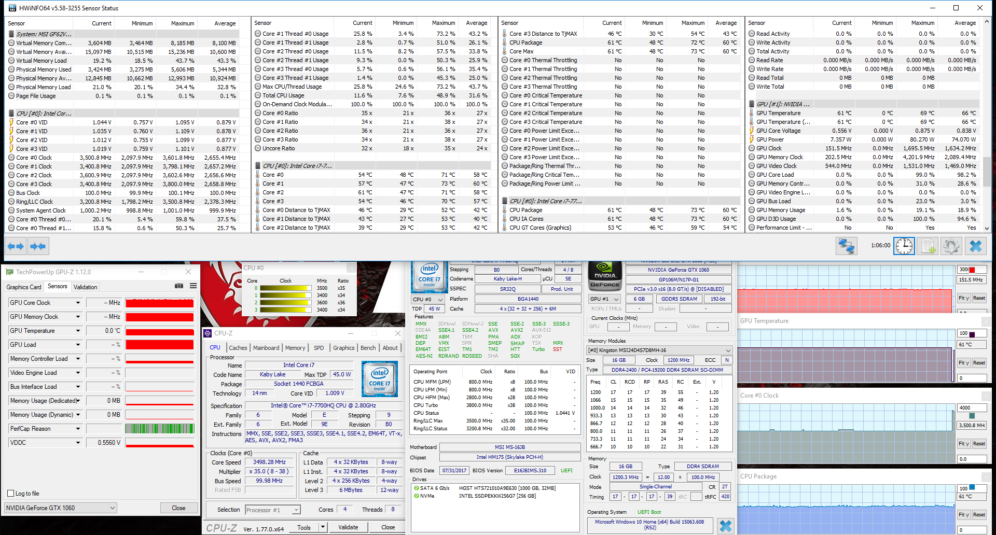Click the log file with plus icon

[928, 246]
